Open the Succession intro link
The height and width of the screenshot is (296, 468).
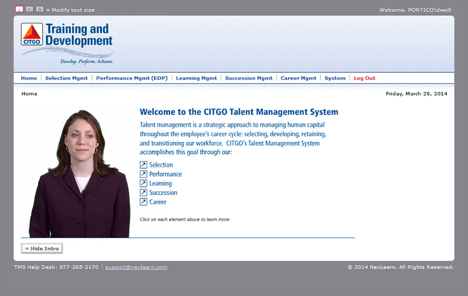pyautogui.click(x=163, y=193)
